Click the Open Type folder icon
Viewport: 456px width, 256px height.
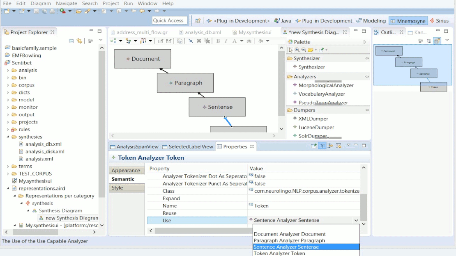(78, 11)
